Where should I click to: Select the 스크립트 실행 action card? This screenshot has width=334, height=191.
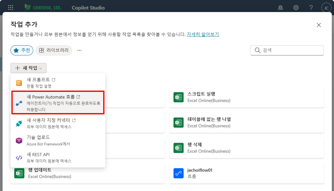coord(247,97)
